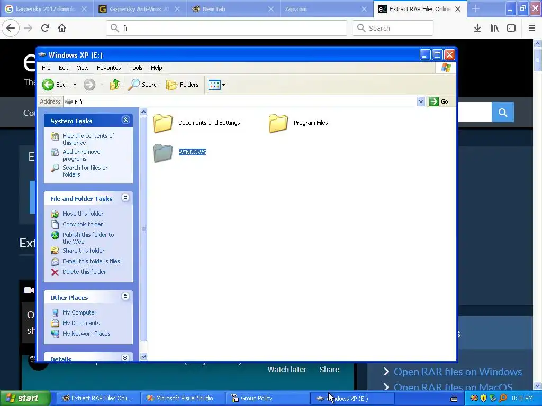Click Delete this folder red X
Image resolution: width=542 pixels, height=406 pixels.
55,272
